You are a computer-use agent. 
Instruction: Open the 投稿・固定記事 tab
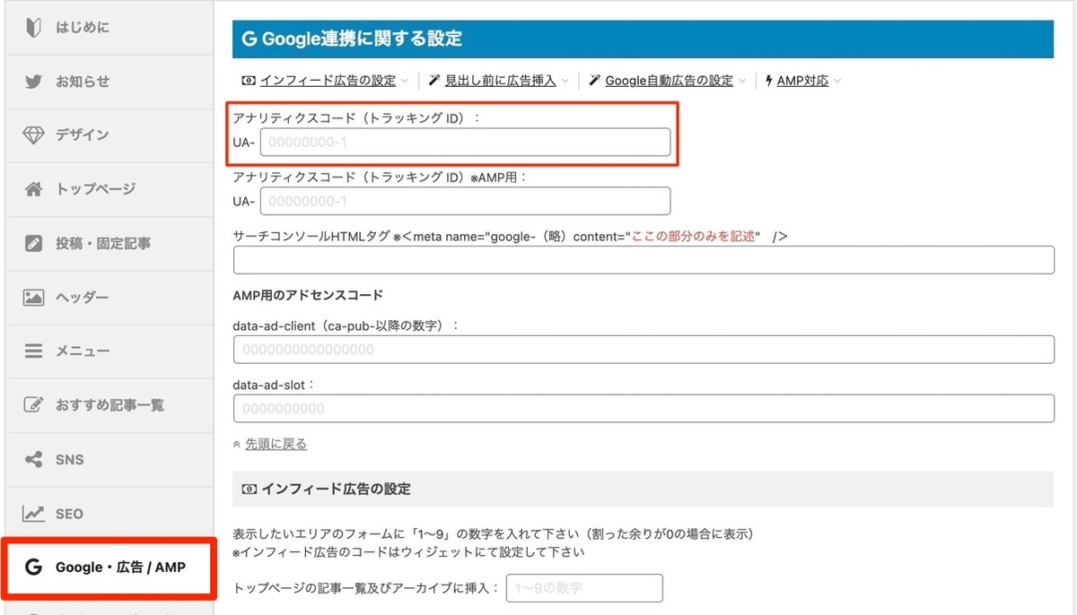(x=109, y=243)
